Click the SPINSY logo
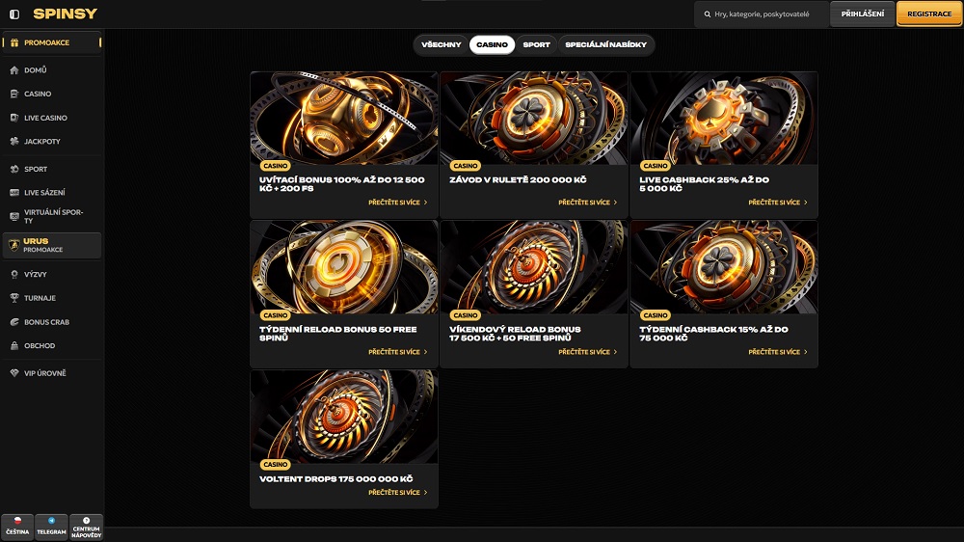Viewport: 964px width, 542px height. 66,14
